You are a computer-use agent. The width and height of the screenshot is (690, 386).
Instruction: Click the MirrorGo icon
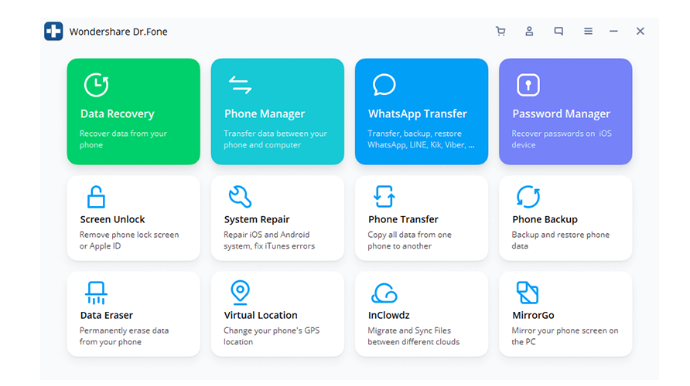click(528, 293)
